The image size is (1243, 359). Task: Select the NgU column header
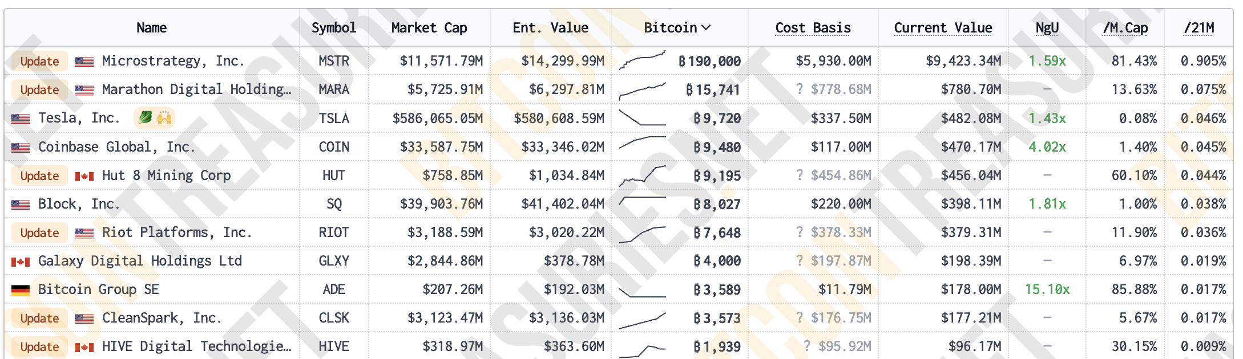tap(1047, 27)
